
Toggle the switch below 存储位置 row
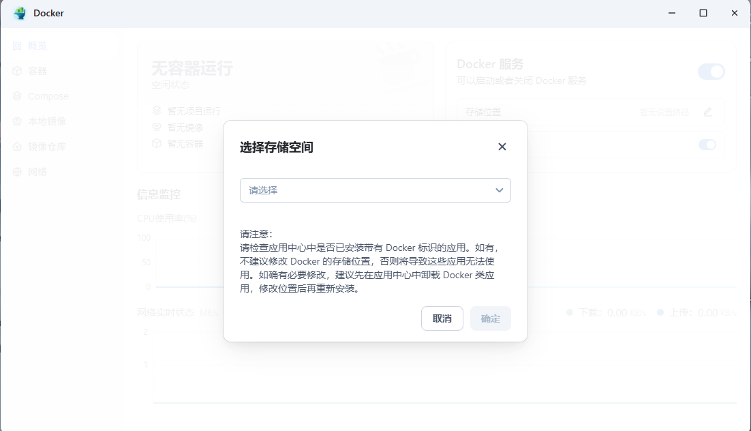pos(707,145)
